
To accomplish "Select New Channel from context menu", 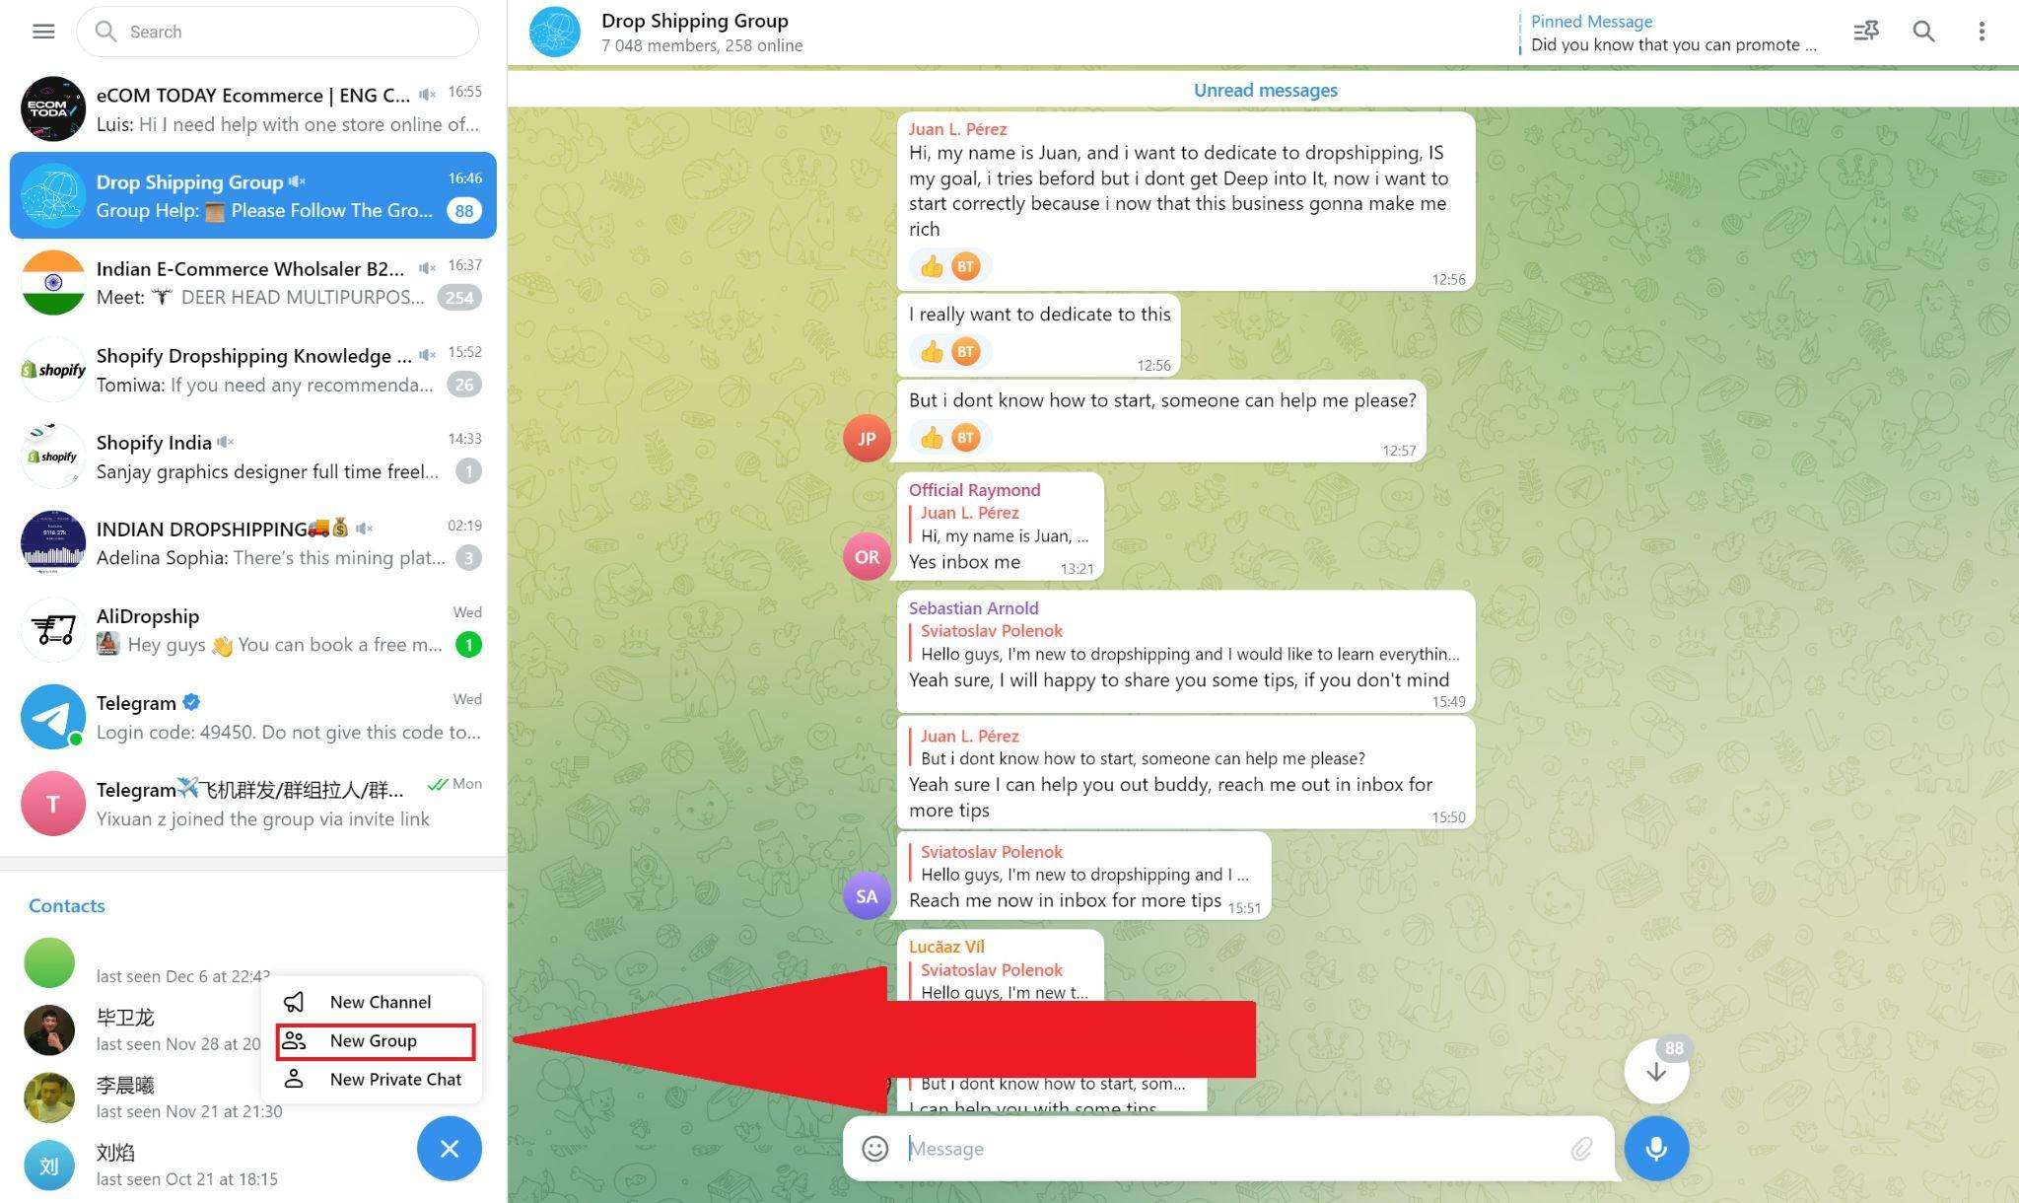I will (378, 1001).
